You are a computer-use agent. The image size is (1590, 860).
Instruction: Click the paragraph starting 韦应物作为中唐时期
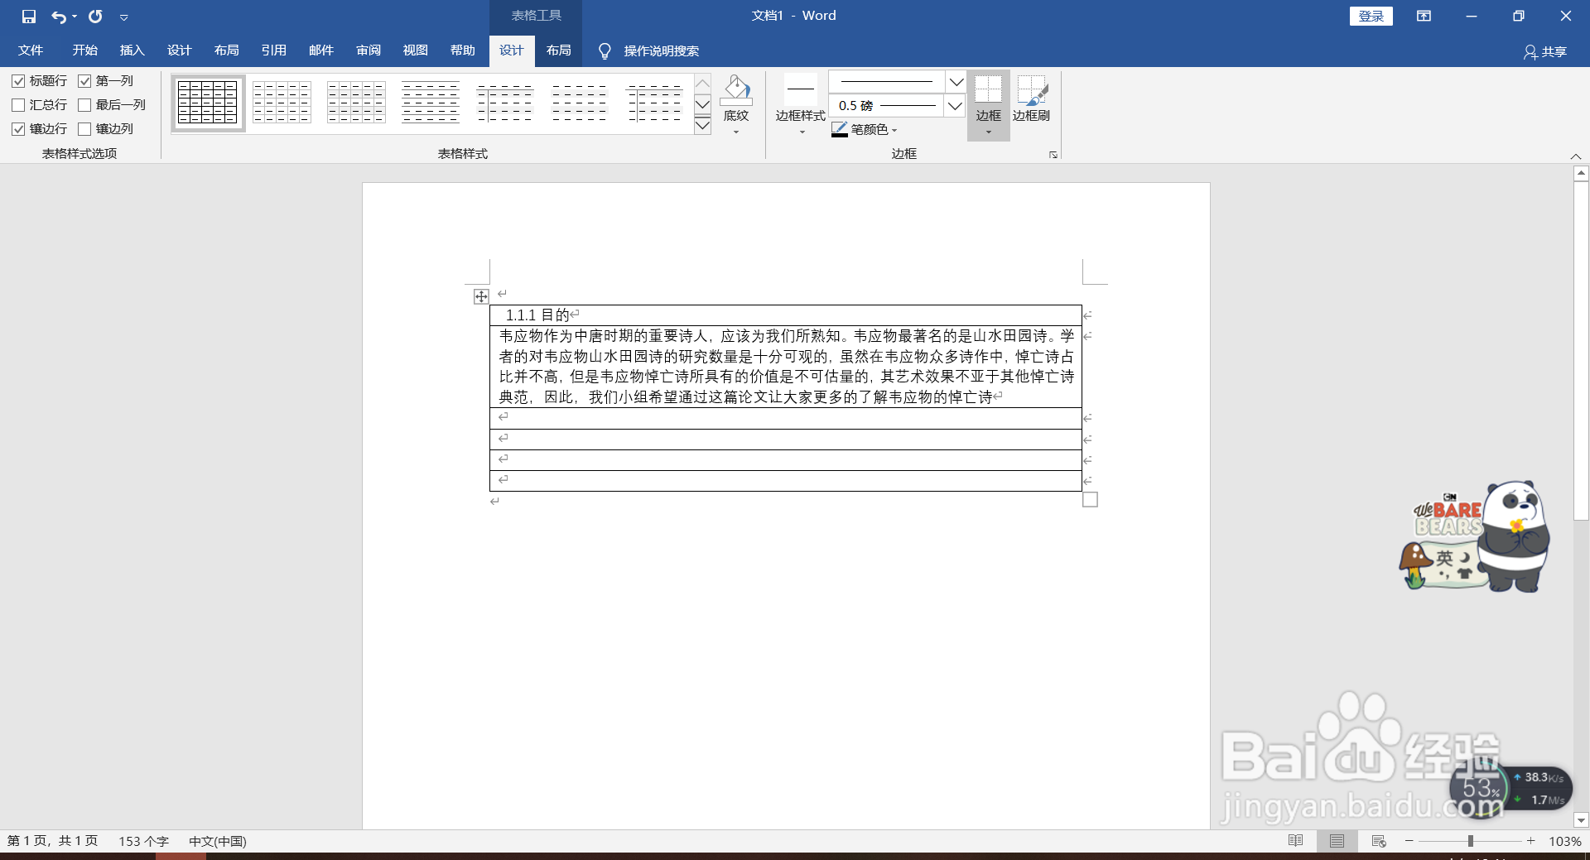(786, 367)
